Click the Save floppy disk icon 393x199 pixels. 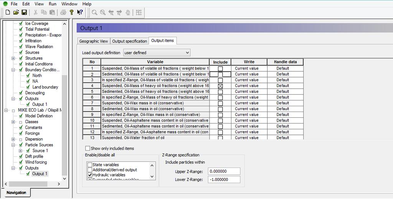tap(24, 12)
